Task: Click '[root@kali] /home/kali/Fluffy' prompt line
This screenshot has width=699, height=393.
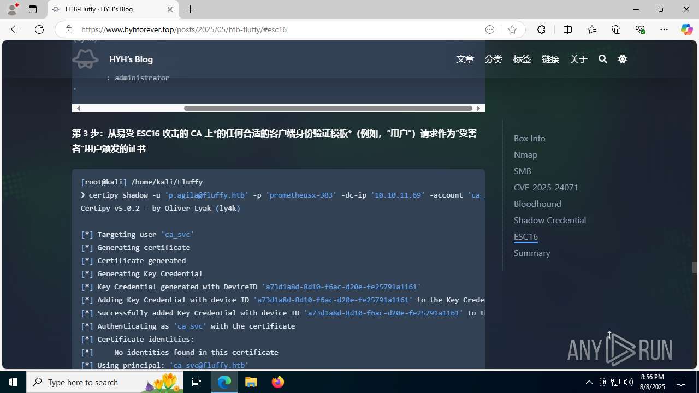Action: pos(141,182)
